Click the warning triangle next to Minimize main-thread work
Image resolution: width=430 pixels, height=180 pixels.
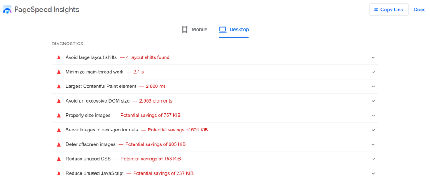[58, 72]
